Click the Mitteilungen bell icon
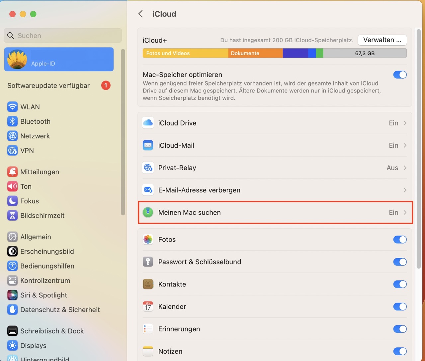Image resolution: width=425 pixels, height=361 pixels. pyautogui.click(x=12, y=172)
